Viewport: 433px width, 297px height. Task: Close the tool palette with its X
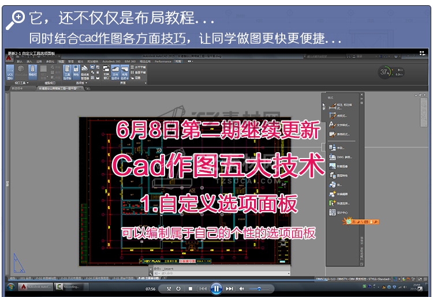point(362,95)
